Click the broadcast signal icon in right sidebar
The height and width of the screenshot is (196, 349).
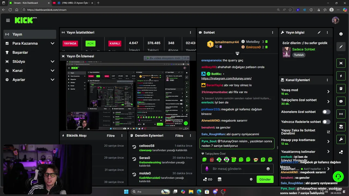341,114
